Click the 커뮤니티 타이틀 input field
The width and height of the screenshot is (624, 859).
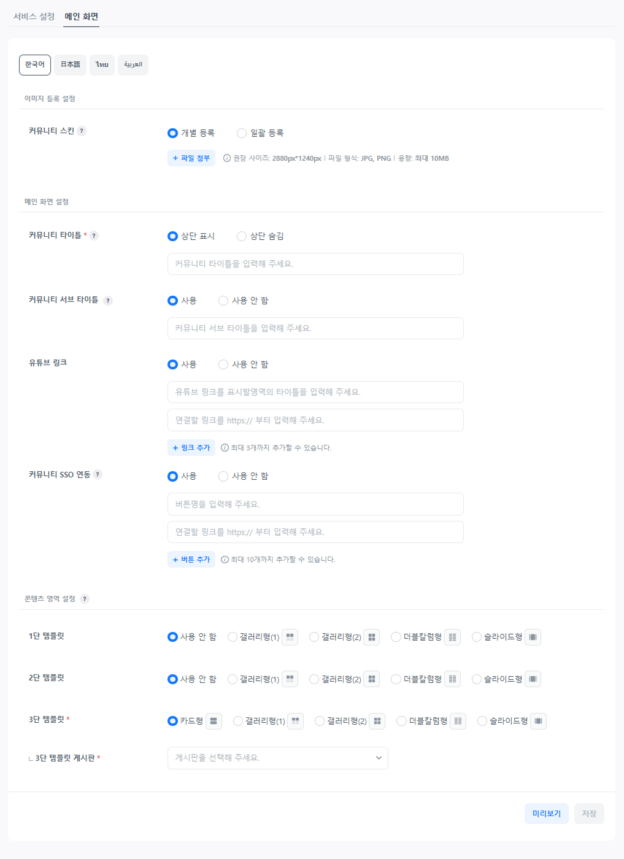315,264
